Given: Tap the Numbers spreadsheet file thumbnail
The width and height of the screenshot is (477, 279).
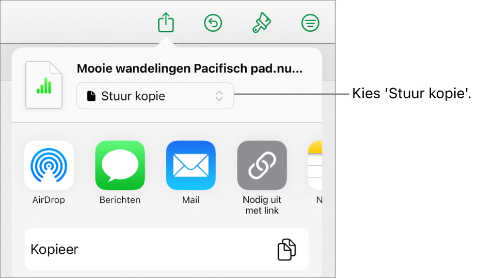Looking at the screenshot, I should 44,85.
